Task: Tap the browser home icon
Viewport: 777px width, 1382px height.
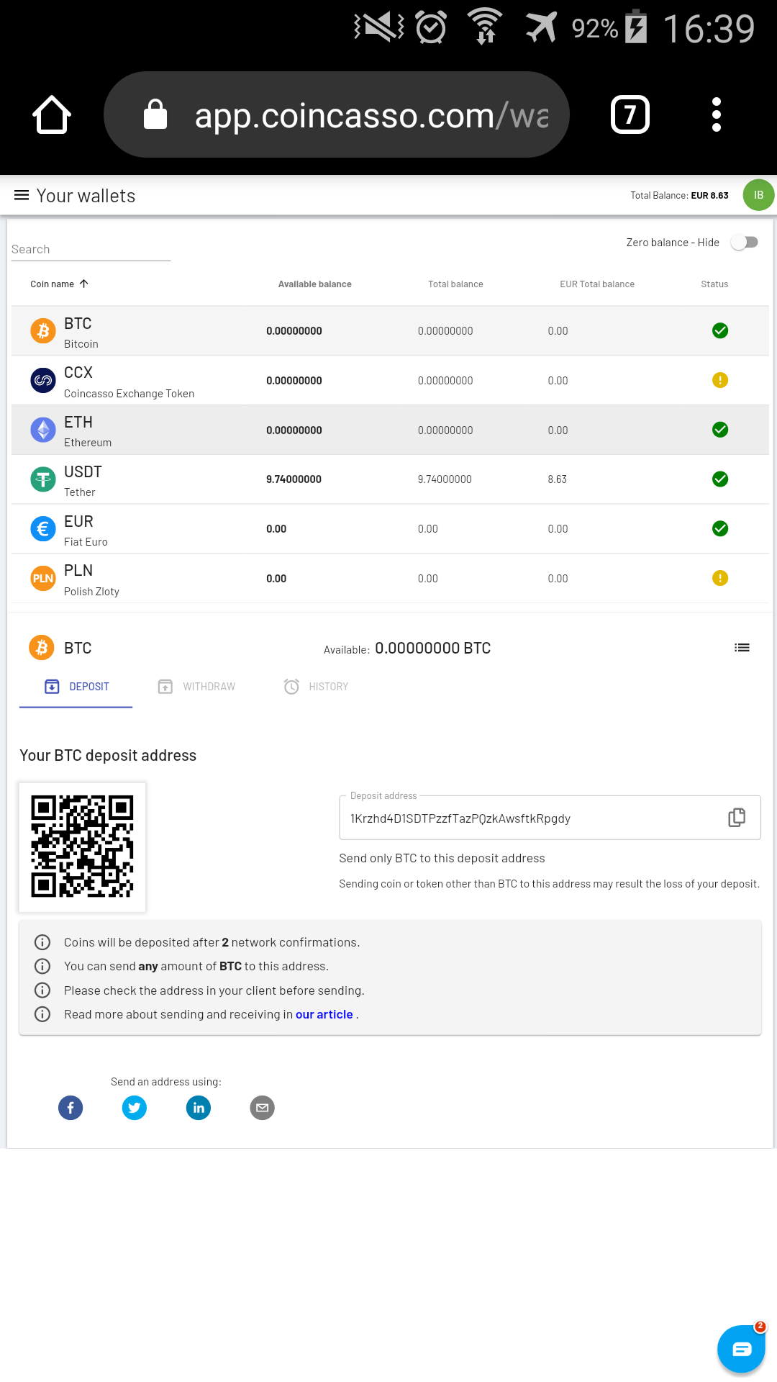Action: (x=52, y=114)
